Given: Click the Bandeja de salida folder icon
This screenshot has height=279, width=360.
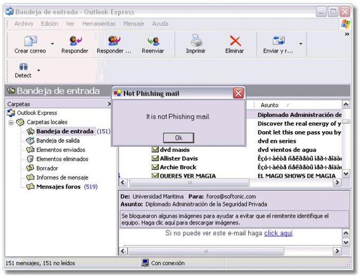Looking at the screenshot, I should (30, 140).
